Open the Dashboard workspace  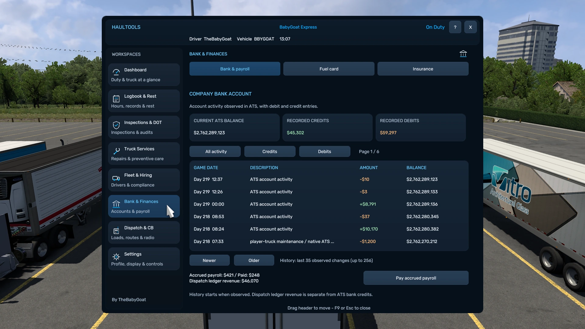coord(144,75)
